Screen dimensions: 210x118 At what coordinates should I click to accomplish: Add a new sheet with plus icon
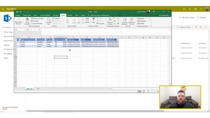[x=38, y=89]
